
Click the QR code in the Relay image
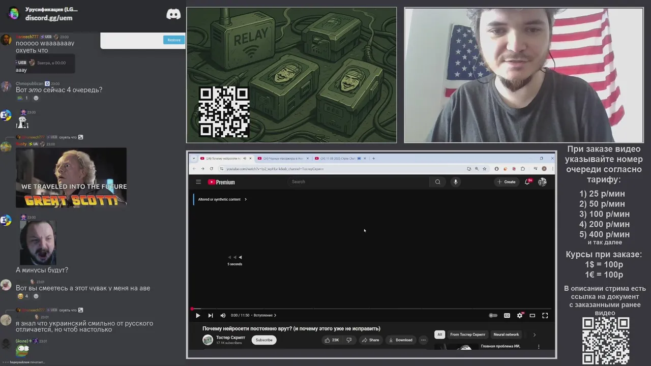tap(224, 112)
